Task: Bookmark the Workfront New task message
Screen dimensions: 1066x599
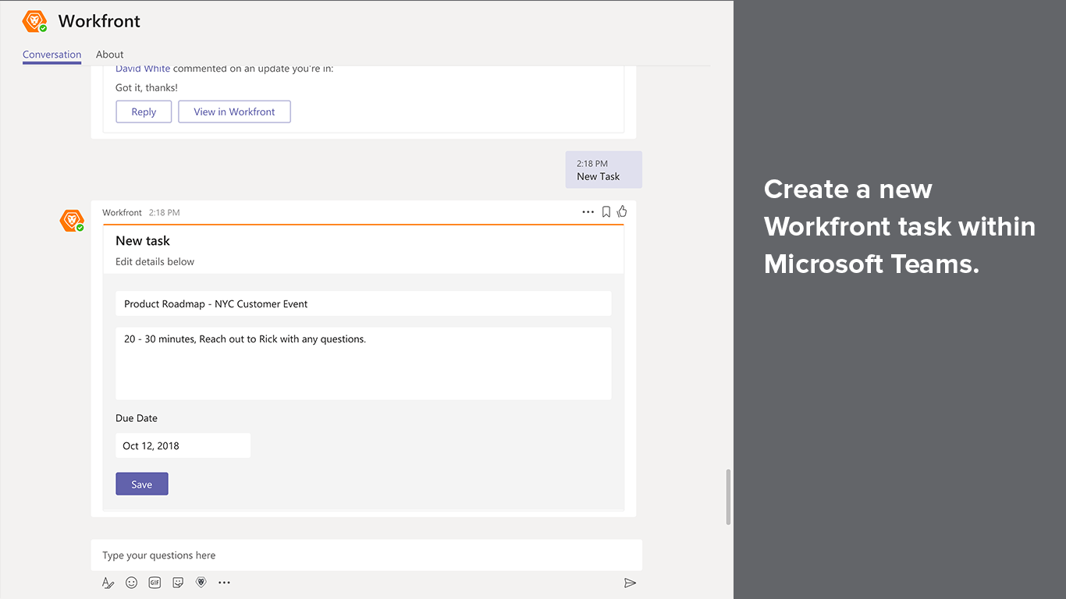Action: (606, 212)
